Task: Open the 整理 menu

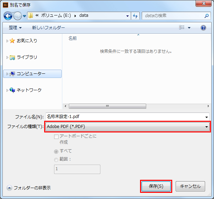Action: (15, 28)
